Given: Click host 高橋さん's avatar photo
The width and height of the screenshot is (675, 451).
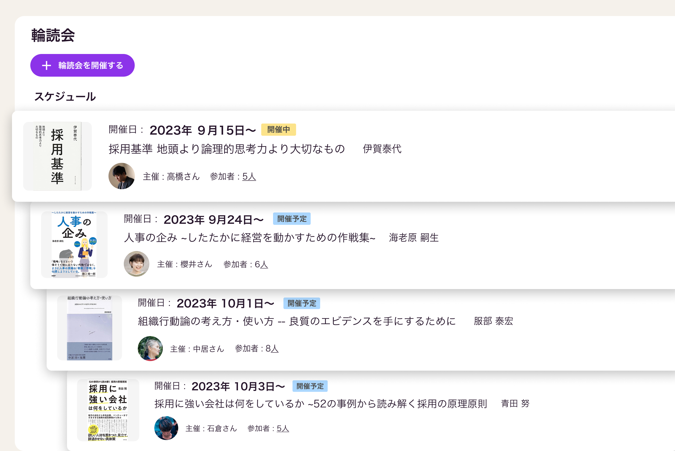Looking at the screenshot, I should (x=121, y=176).
